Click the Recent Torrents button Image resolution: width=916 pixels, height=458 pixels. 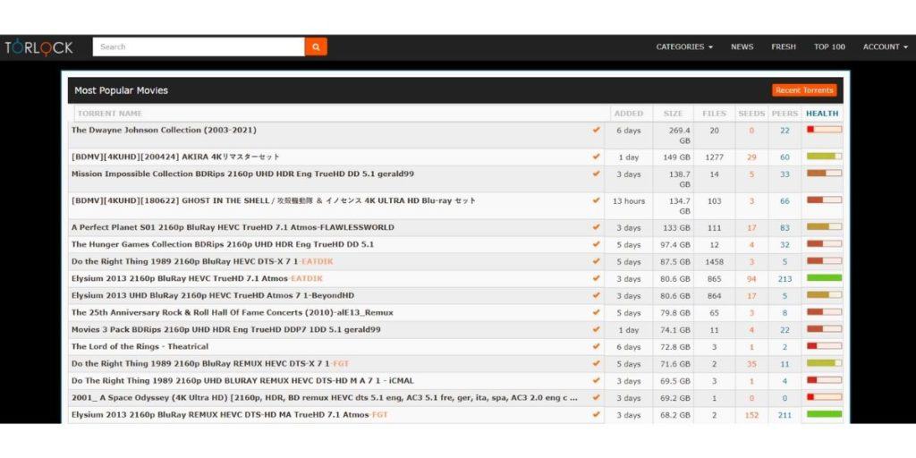(x=804, y=90)
